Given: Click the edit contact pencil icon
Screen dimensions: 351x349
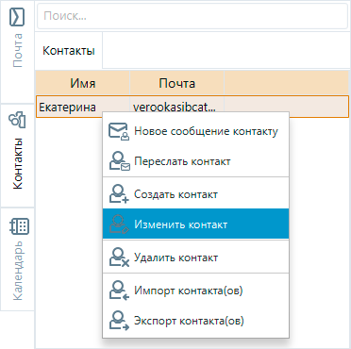Looking at the screenshot, I should (x=119, y=224).
